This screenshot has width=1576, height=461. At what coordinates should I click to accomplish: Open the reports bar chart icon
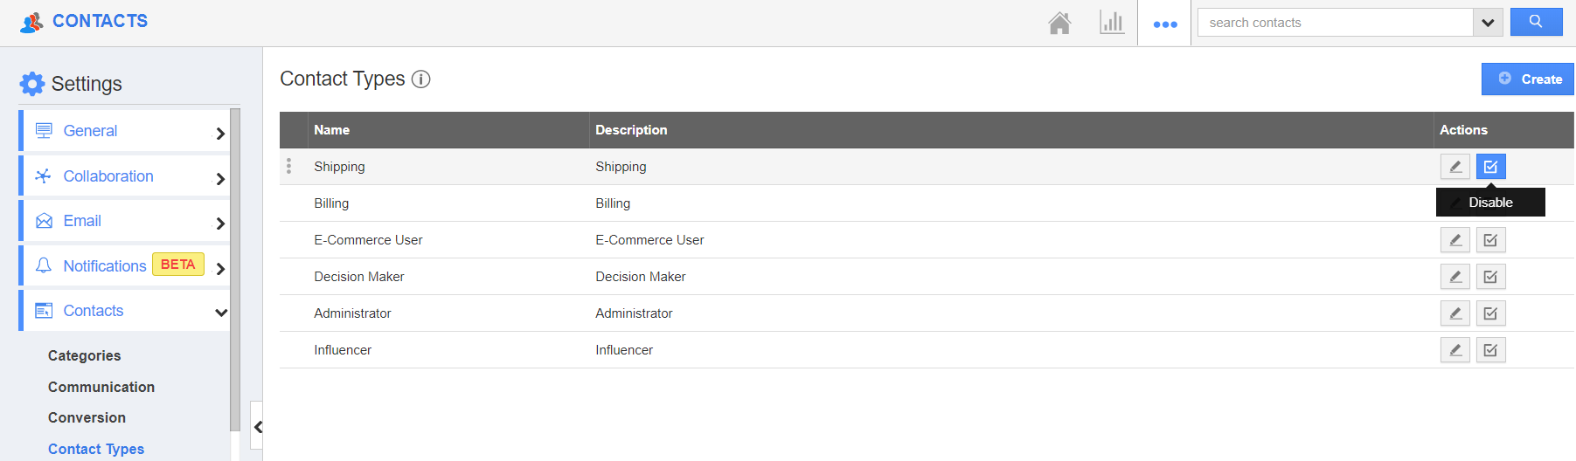click(1112, 23)
